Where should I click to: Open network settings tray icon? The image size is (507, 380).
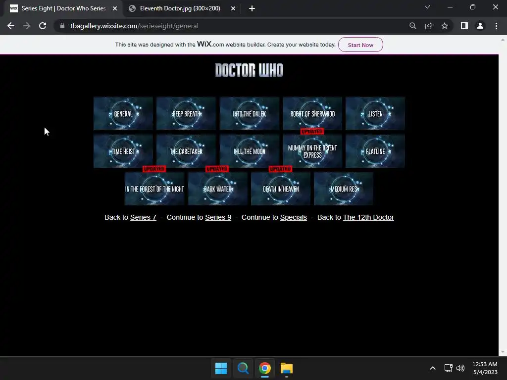tap(448, 368)
